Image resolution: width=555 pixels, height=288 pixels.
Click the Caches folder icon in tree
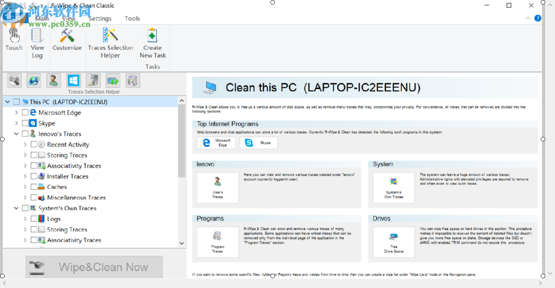[x=41, y=187]
